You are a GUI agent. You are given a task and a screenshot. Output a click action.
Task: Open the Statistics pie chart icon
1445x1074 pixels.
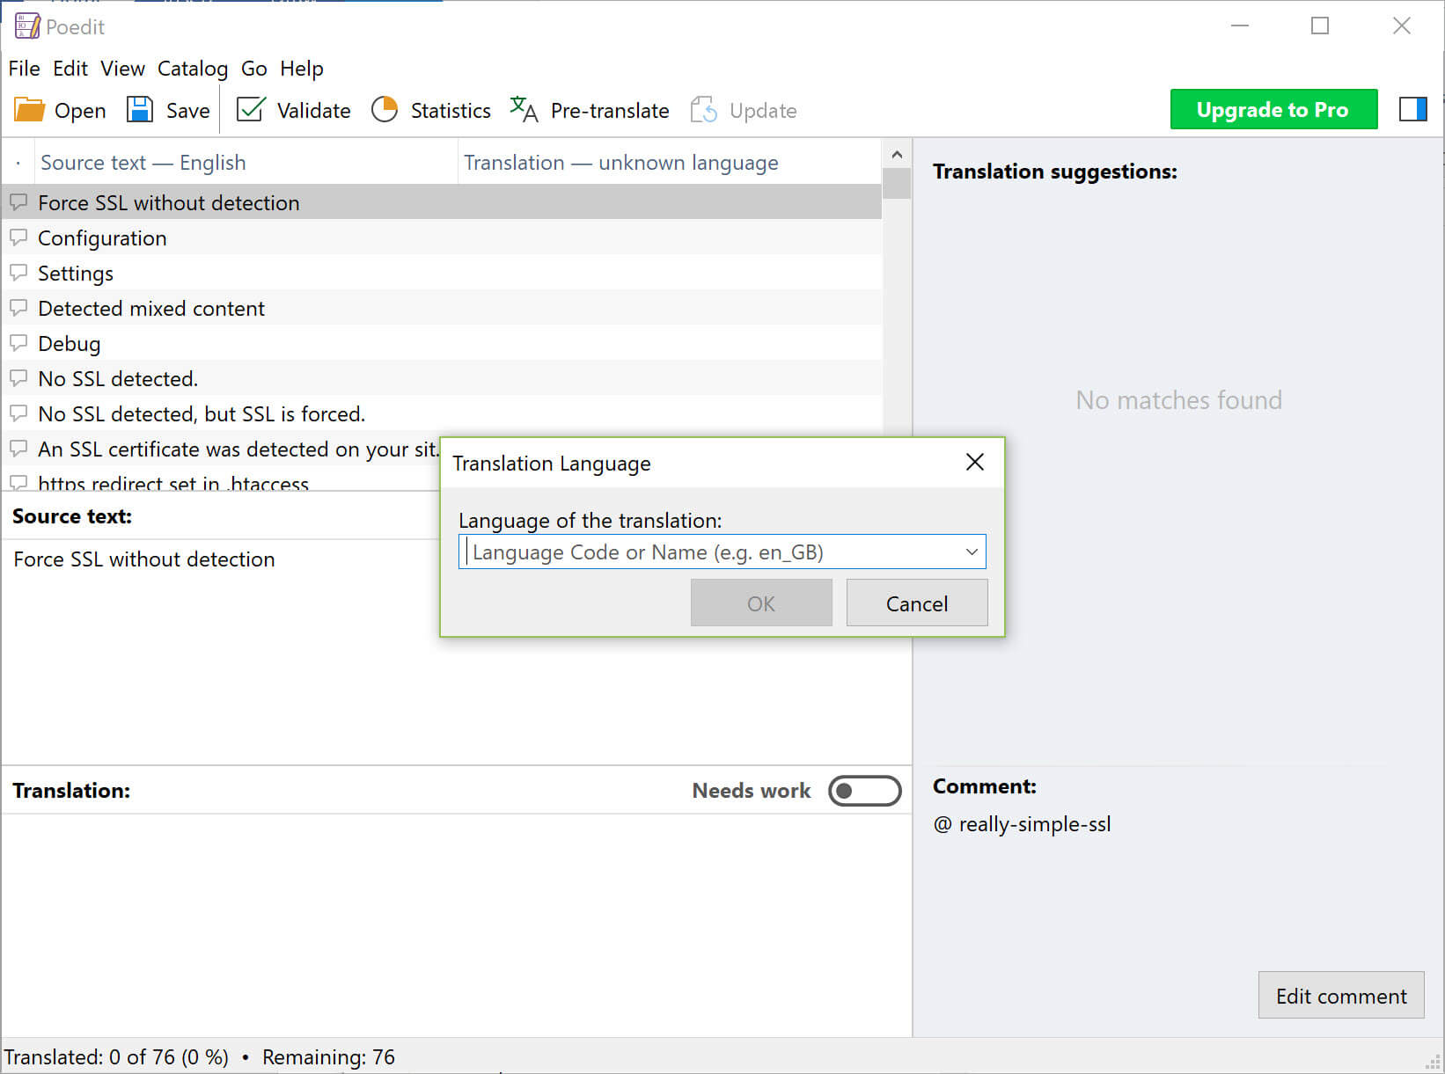tap(385, 110)
